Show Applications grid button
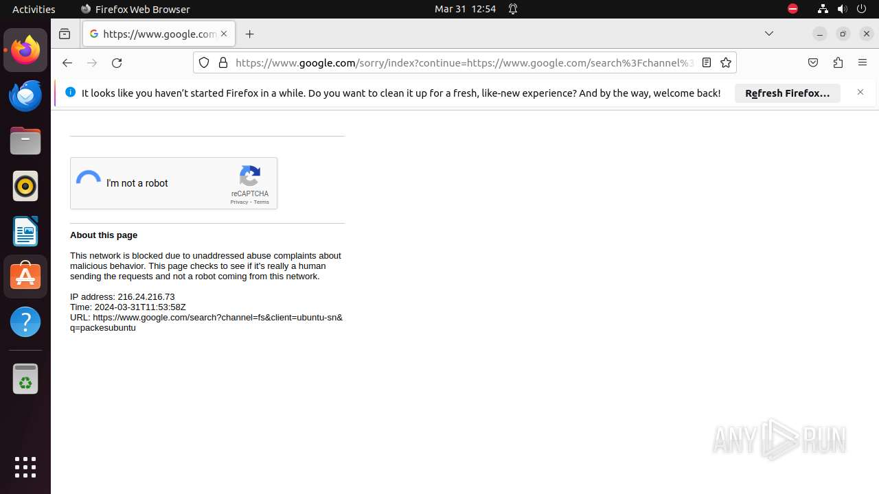The width and height of the screenshot is (879, 494). click(25, 467)
